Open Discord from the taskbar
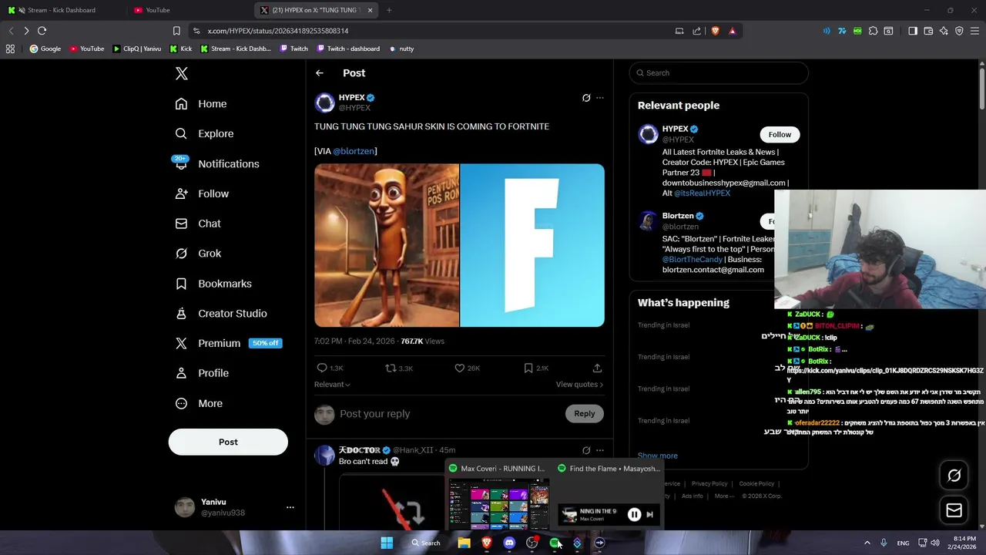 click(x=509, y=543)
